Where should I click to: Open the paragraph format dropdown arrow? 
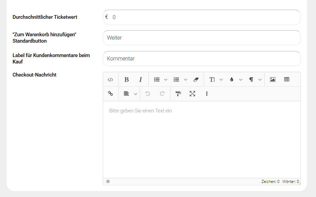(x=260, y=80)
